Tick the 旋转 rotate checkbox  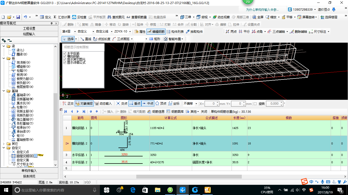click(x=255, y=104)
